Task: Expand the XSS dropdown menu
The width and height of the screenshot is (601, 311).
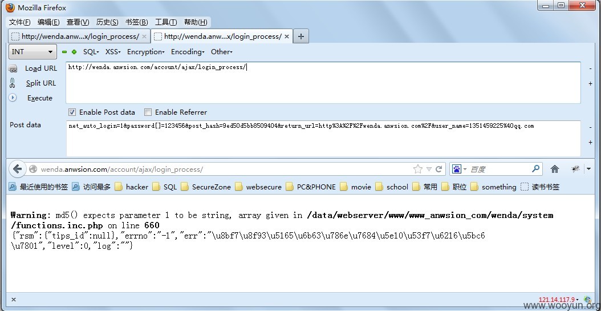Action: pyautogui.click(x=113, y=52)
